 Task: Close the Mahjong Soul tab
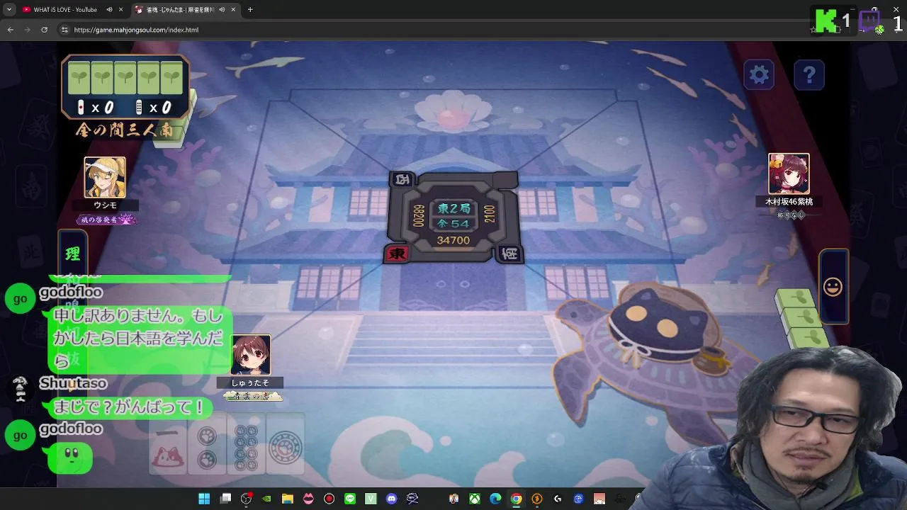coord(233,9)
